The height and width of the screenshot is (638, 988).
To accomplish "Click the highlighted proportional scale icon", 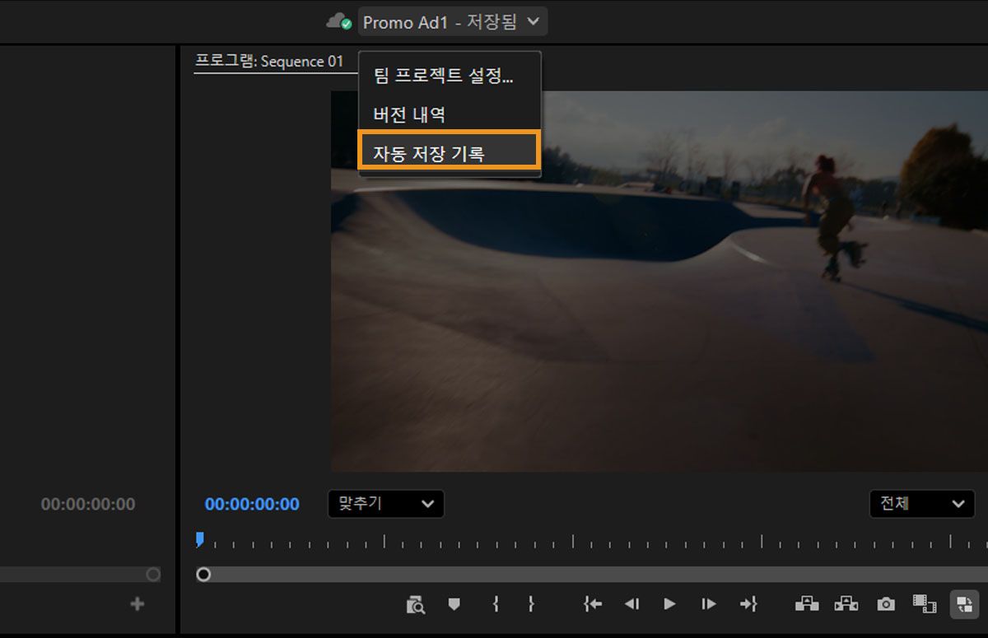I will click(x=964, y=603).
